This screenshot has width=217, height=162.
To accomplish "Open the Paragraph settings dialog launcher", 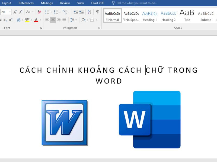I will (99, 28).
